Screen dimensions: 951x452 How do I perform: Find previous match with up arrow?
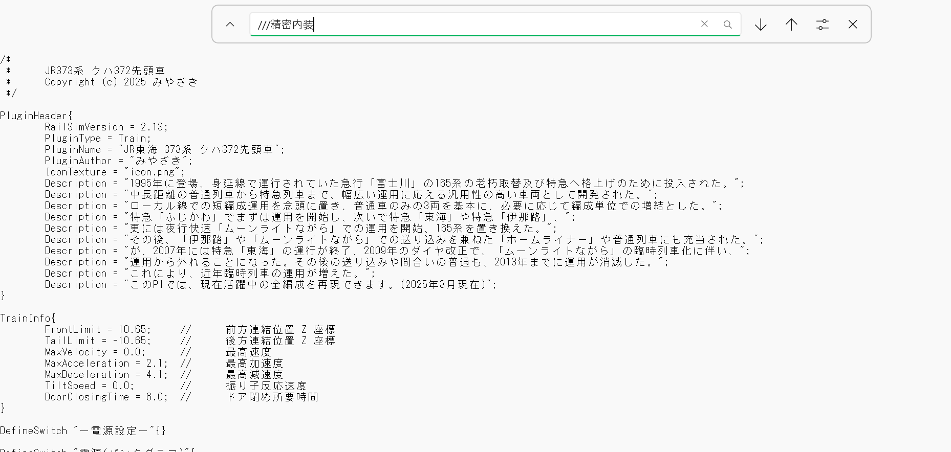pyautogui.click(x=791, y=25)
